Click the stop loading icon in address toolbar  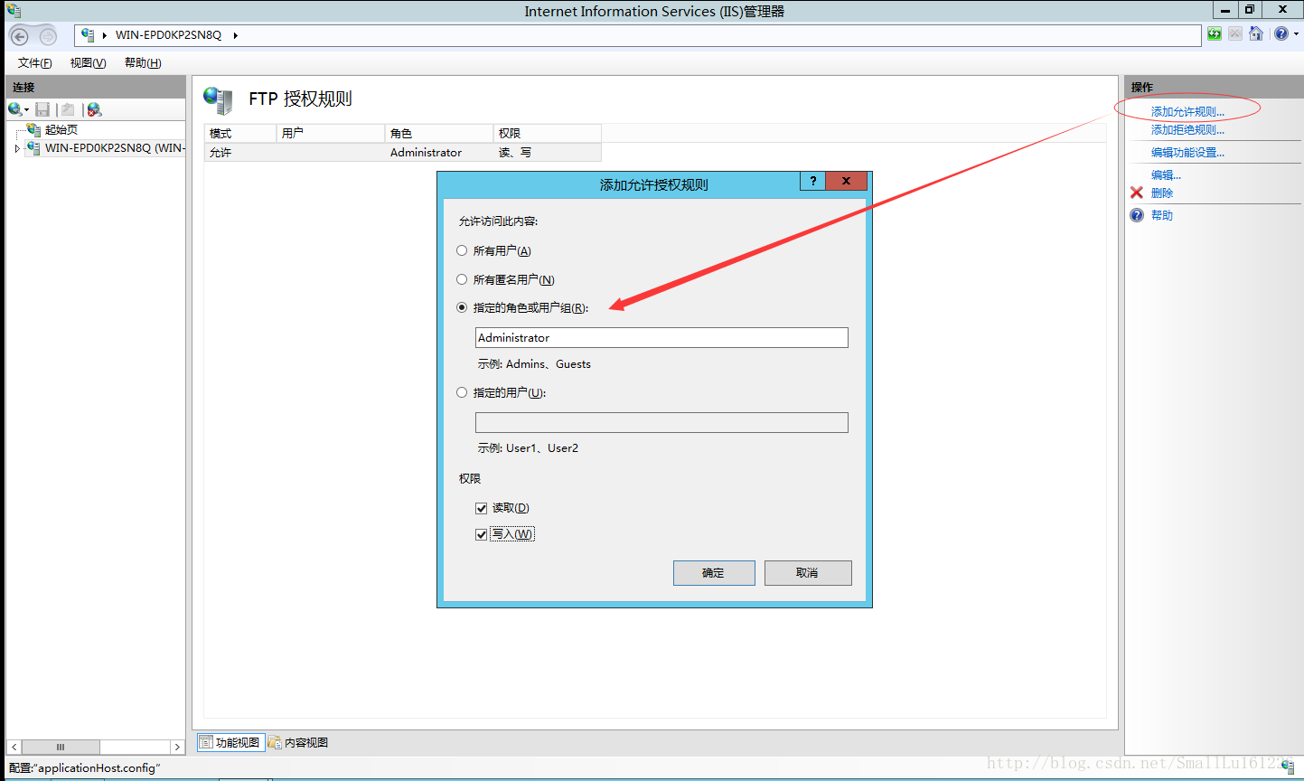[x=1234, y=34]
